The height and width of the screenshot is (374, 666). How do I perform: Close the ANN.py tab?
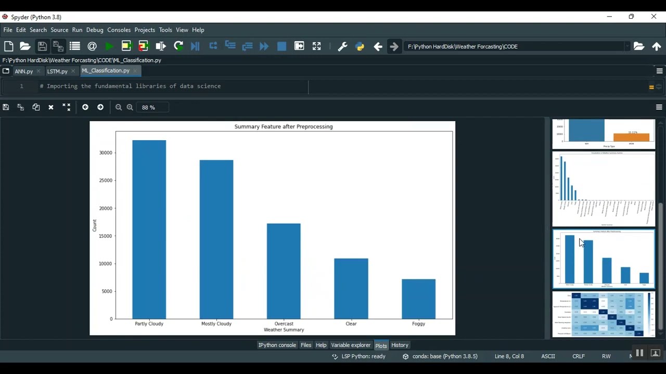coord(39,71)
